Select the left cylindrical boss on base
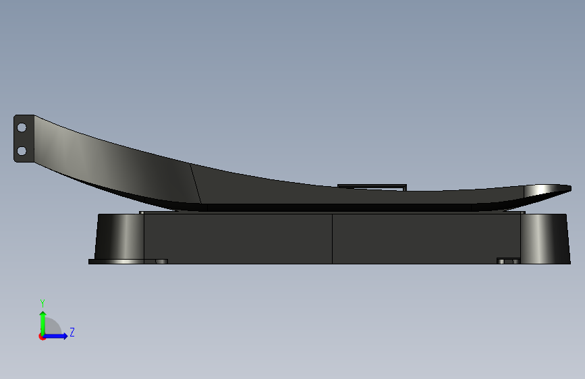This screenshot has width=585, height=379. (120, 237)
